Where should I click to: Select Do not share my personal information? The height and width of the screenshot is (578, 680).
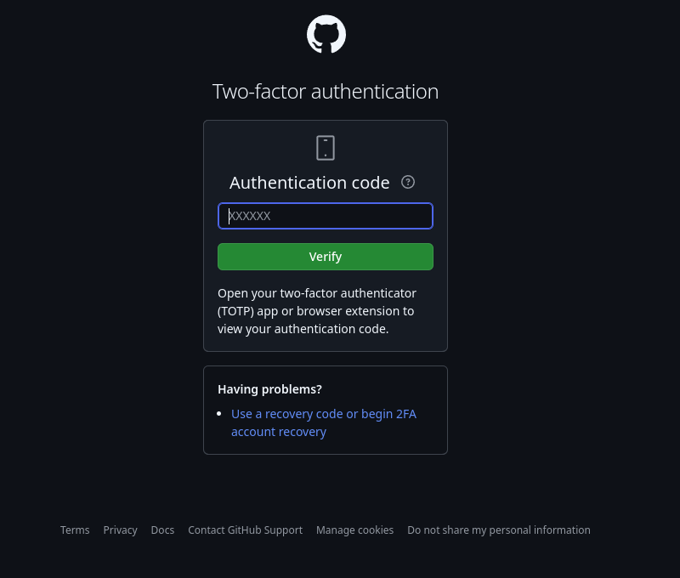point(498,530)
